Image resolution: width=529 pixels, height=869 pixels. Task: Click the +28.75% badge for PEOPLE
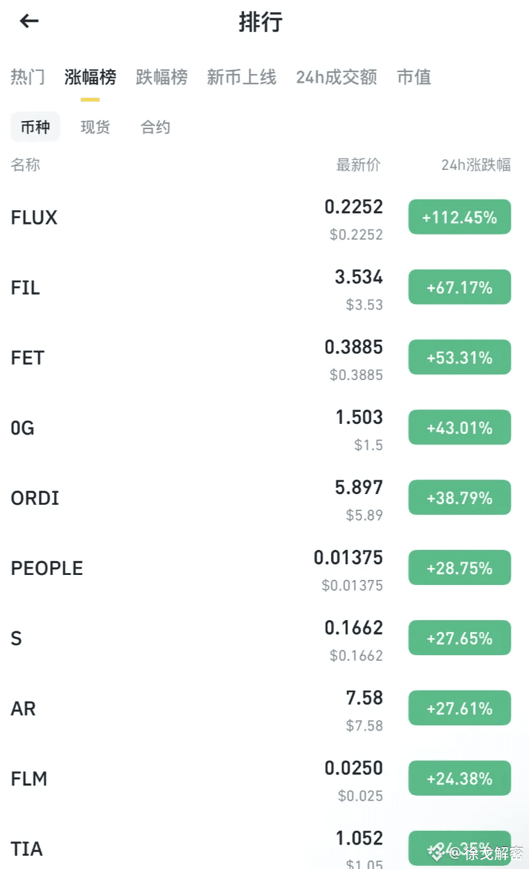click(459, 568)
